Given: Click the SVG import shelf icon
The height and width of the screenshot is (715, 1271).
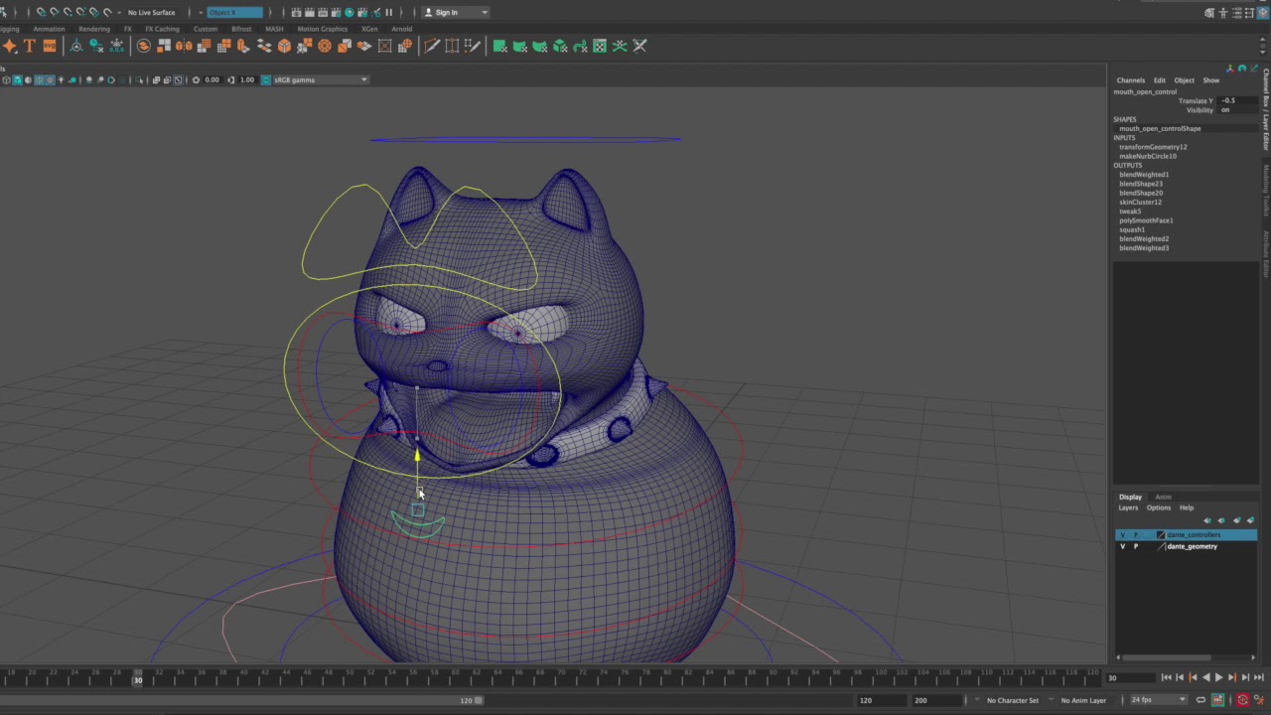Looking at the screenshot, I should point(50,46).
